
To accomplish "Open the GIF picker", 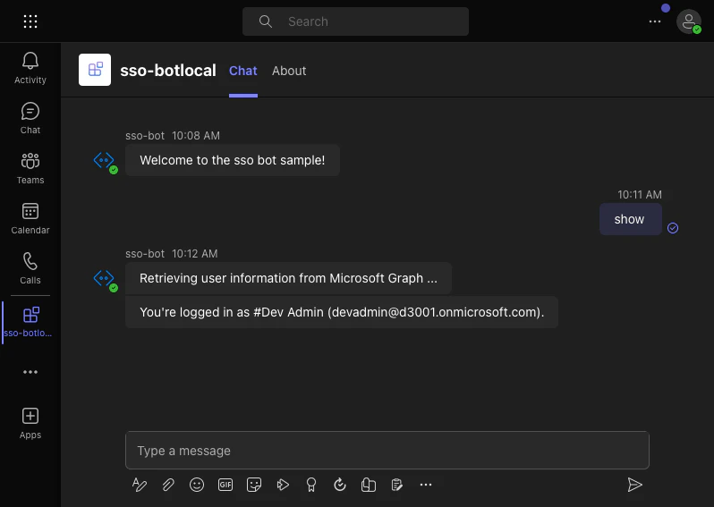I will point(225,485).
